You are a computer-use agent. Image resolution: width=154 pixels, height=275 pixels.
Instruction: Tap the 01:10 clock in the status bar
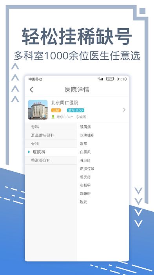click(121, 79)
